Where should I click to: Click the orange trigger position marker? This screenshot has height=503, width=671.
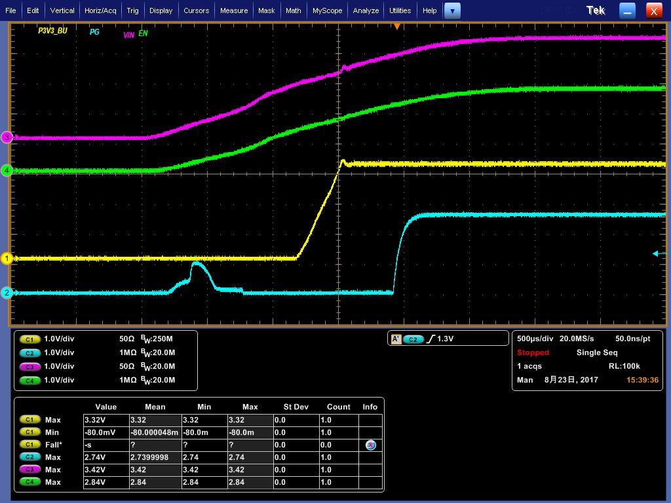click(396, 26)
